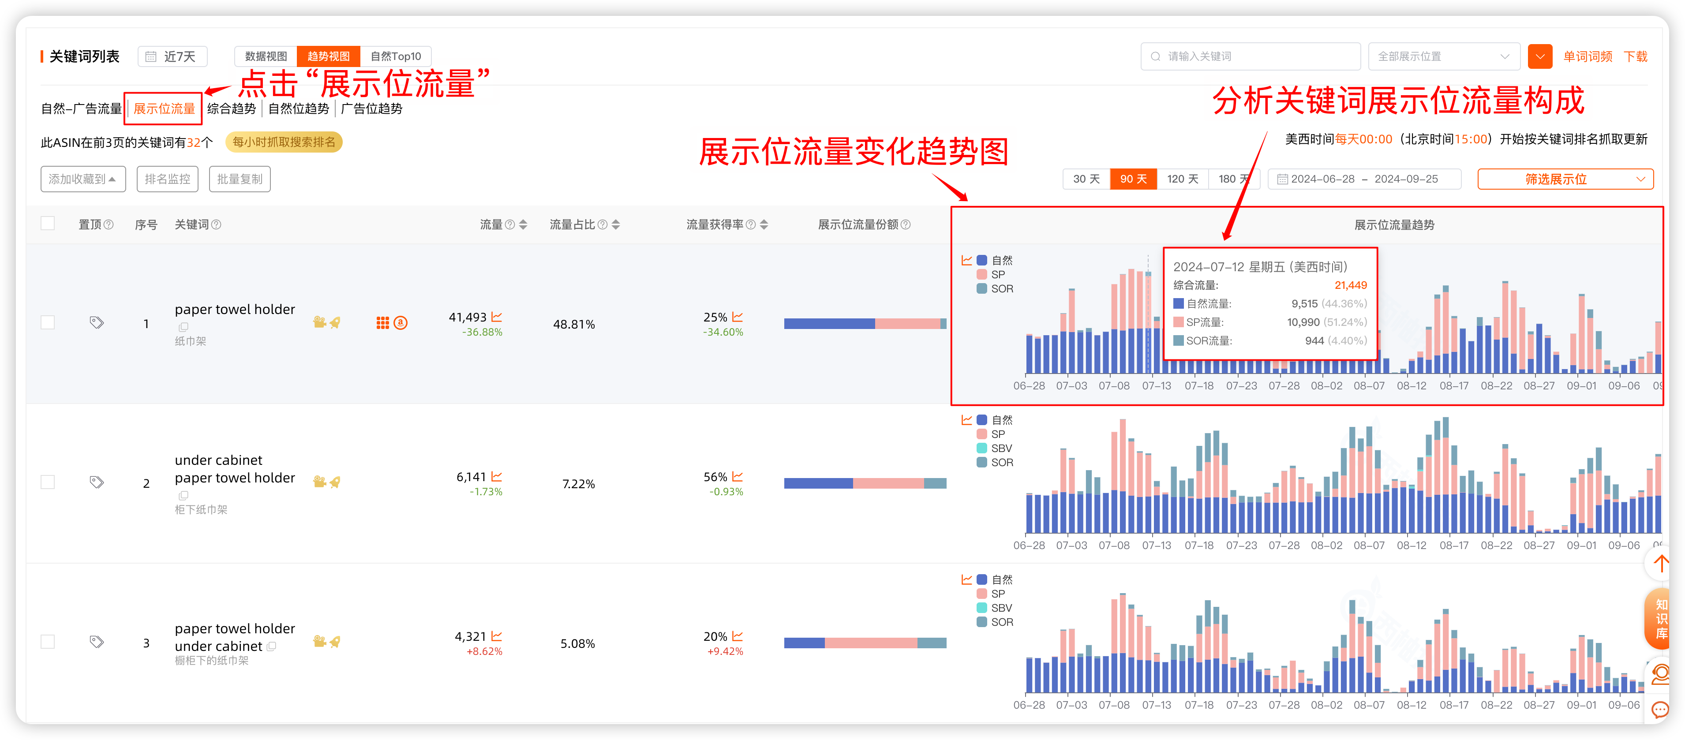Open trend icon next to 20% rate
This screenshot has height=740, width=1685.
pyautogui.click(x=738, y=635)
